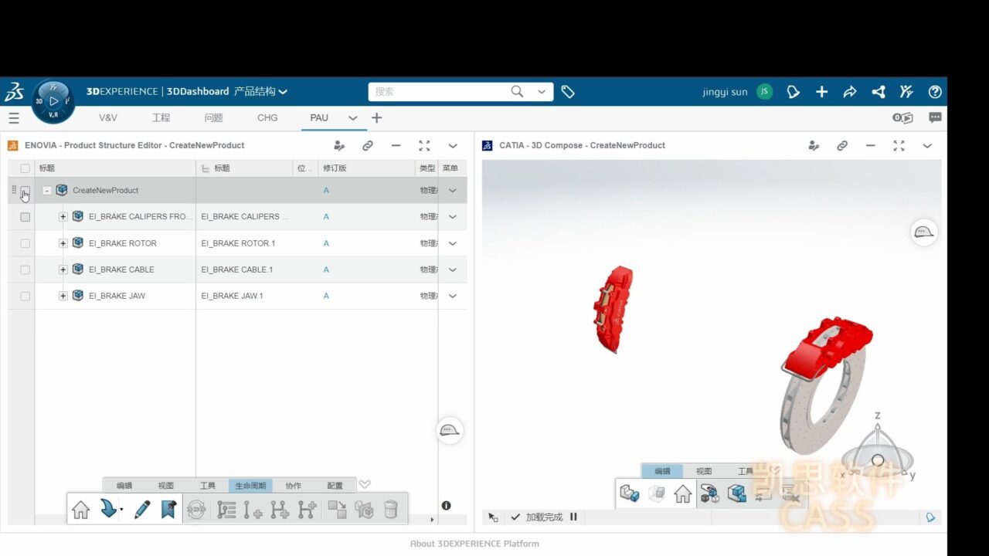The image size is (989, 556).
Task: Expand the EI_BRAKE ROTOR tree node
Action: coord(63,243)
